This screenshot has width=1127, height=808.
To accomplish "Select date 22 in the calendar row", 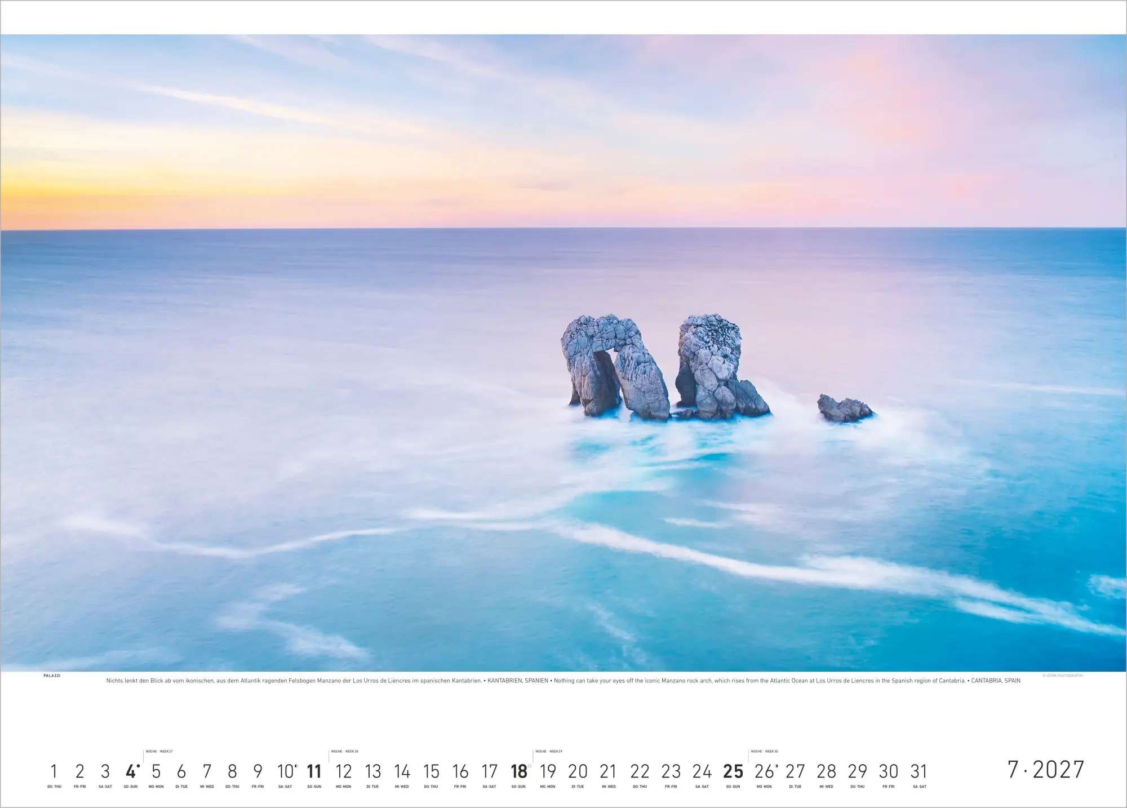I will [x=640, y=771].
